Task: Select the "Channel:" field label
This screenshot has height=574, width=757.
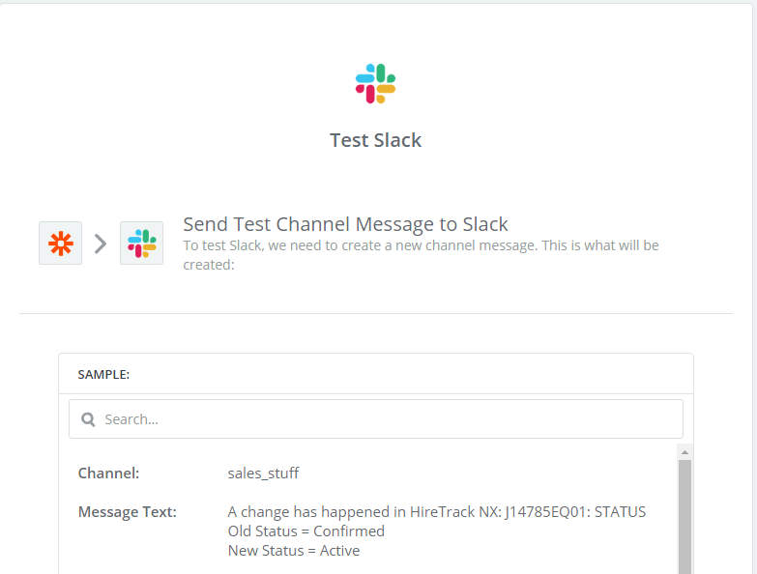Action: pos(108,473)
